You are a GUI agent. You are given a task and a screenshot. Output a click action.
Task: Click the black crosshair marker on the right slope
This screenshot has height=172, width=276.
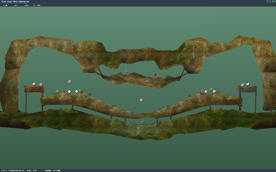[x=189, y=96]
